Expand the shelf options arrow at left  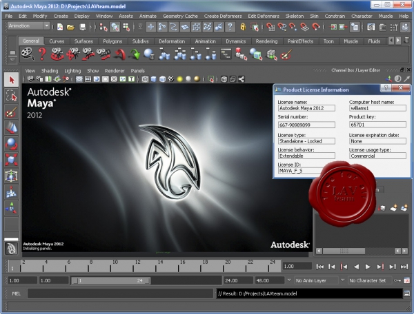pyautogui.click(x=12, y=60)
